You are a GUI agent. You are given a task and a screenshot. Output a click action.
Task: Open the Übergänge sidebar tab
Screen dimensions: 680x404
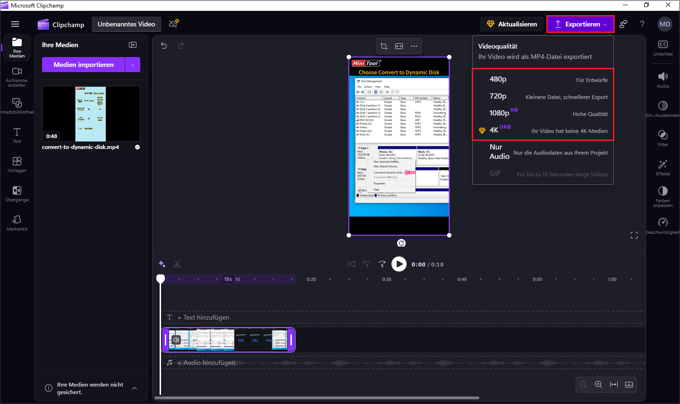coord(17,194)
